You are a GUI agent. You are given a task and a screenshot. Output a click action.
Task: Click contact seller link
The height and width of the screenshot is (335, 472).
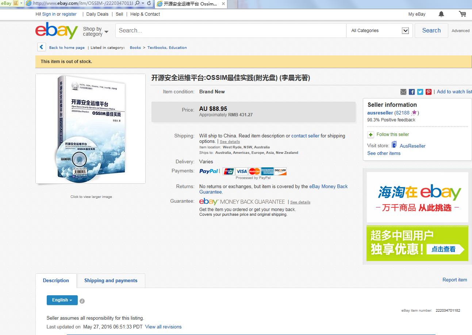point(305,136)
